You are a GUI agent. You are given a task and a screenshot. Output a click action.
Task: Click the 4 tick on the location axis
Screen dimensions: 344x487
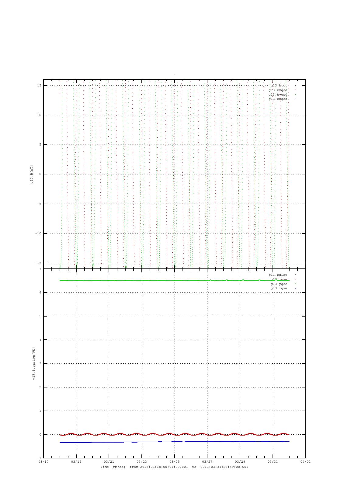coord(40,340)
